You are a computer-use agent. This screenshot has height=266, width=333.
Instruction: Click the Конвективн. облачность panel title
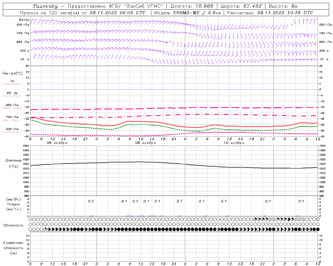[x=13, y=245]
